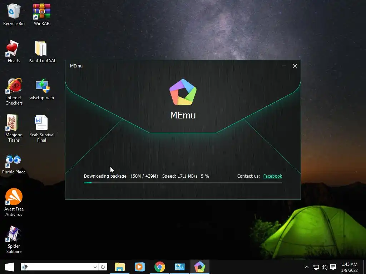This screenshot has width=366, height=274.
Task: Expand the taskbar address bar dropdown
Action: pos(95,267)
